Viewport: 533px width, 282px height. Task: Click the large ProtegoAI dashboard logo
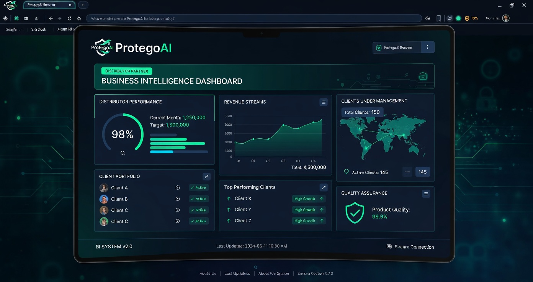tap(131, 48)
